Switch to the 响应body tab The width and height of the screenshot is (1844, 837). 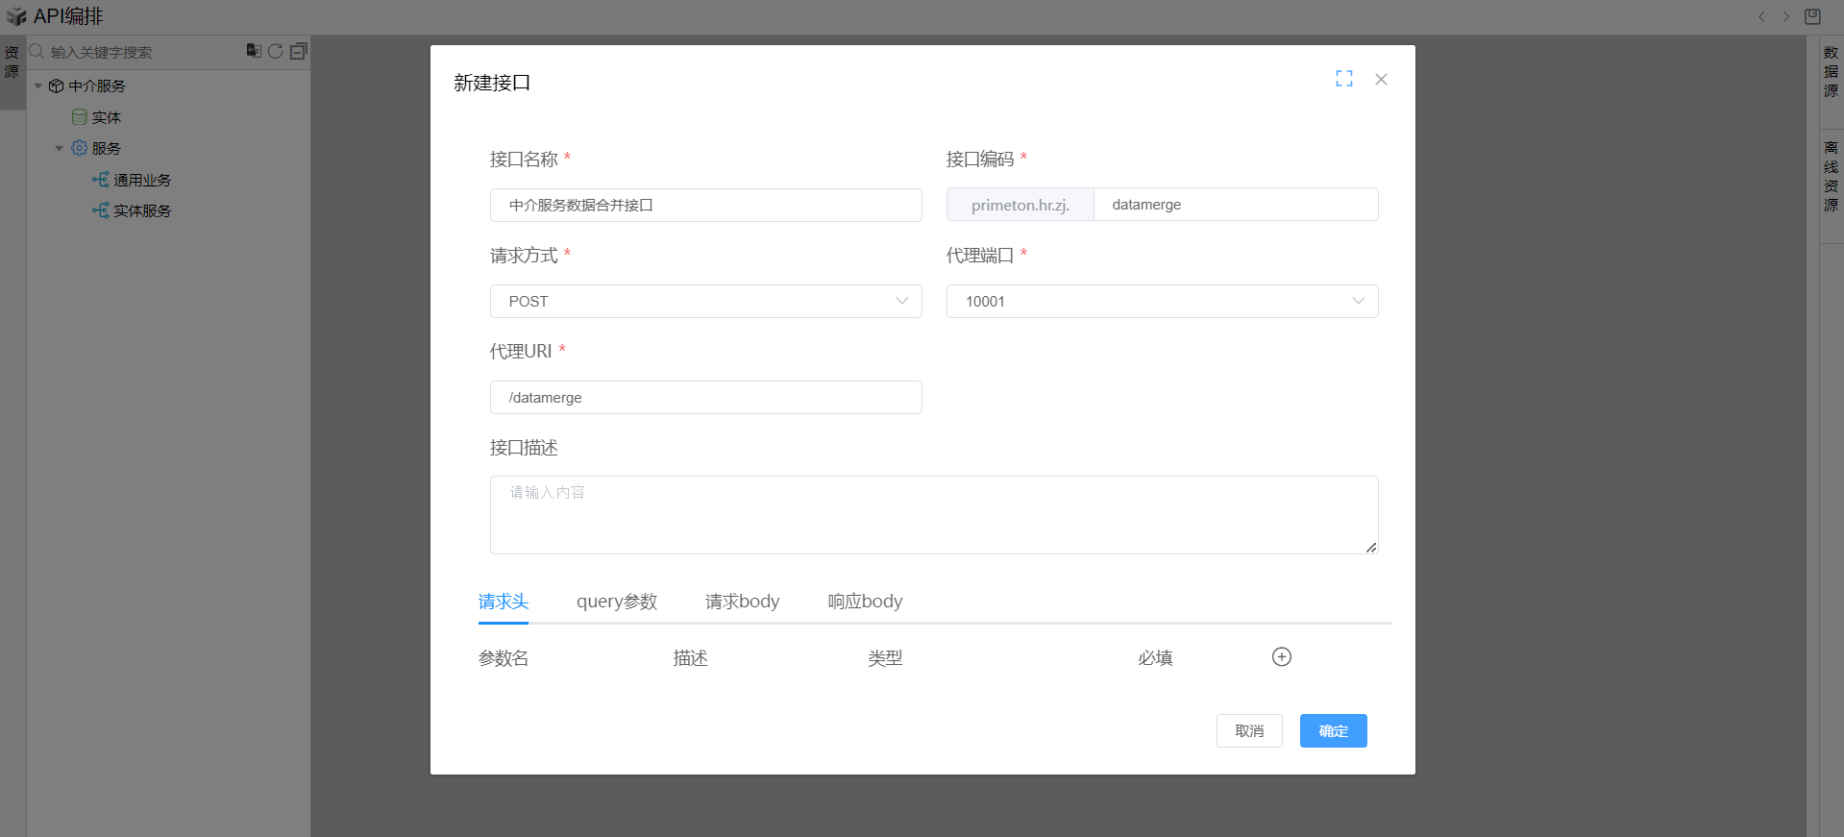[x=865, y=602]
